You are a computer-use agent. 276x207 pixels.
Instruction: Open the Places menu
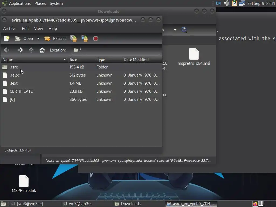[40, 3]
